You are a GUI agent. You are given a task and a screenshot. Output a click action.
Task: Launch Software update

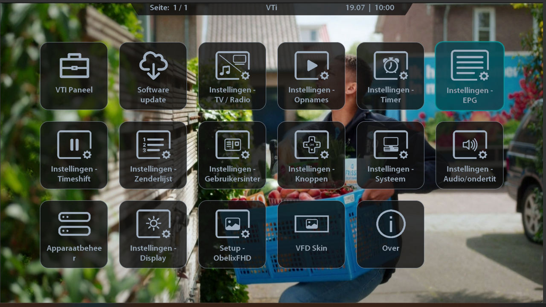(x=153, y=76)
